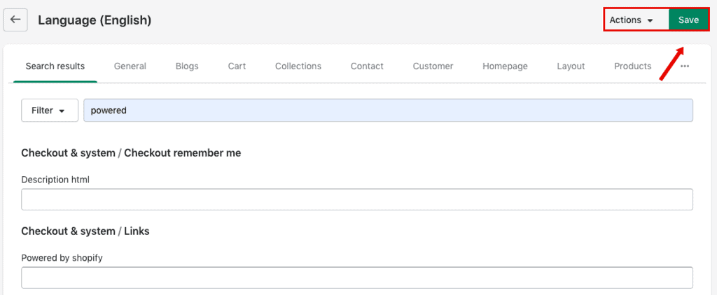Open the Collections tab
Image resolution: width=717 pixels, height=295 pixels.
coord(298,66)
